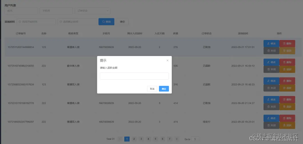The image size is (303, 144).
Task: Click 退款 for order ending 2770
Action: tap(287, 107)
